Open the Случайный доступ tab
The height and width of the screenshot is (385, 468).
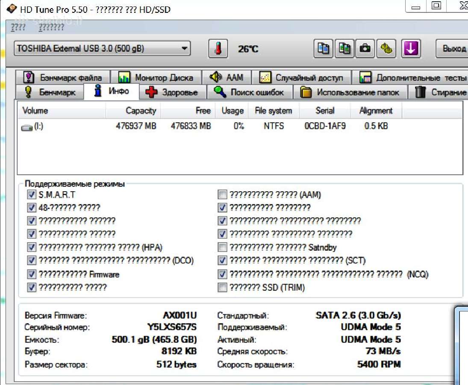pos(301,77)
